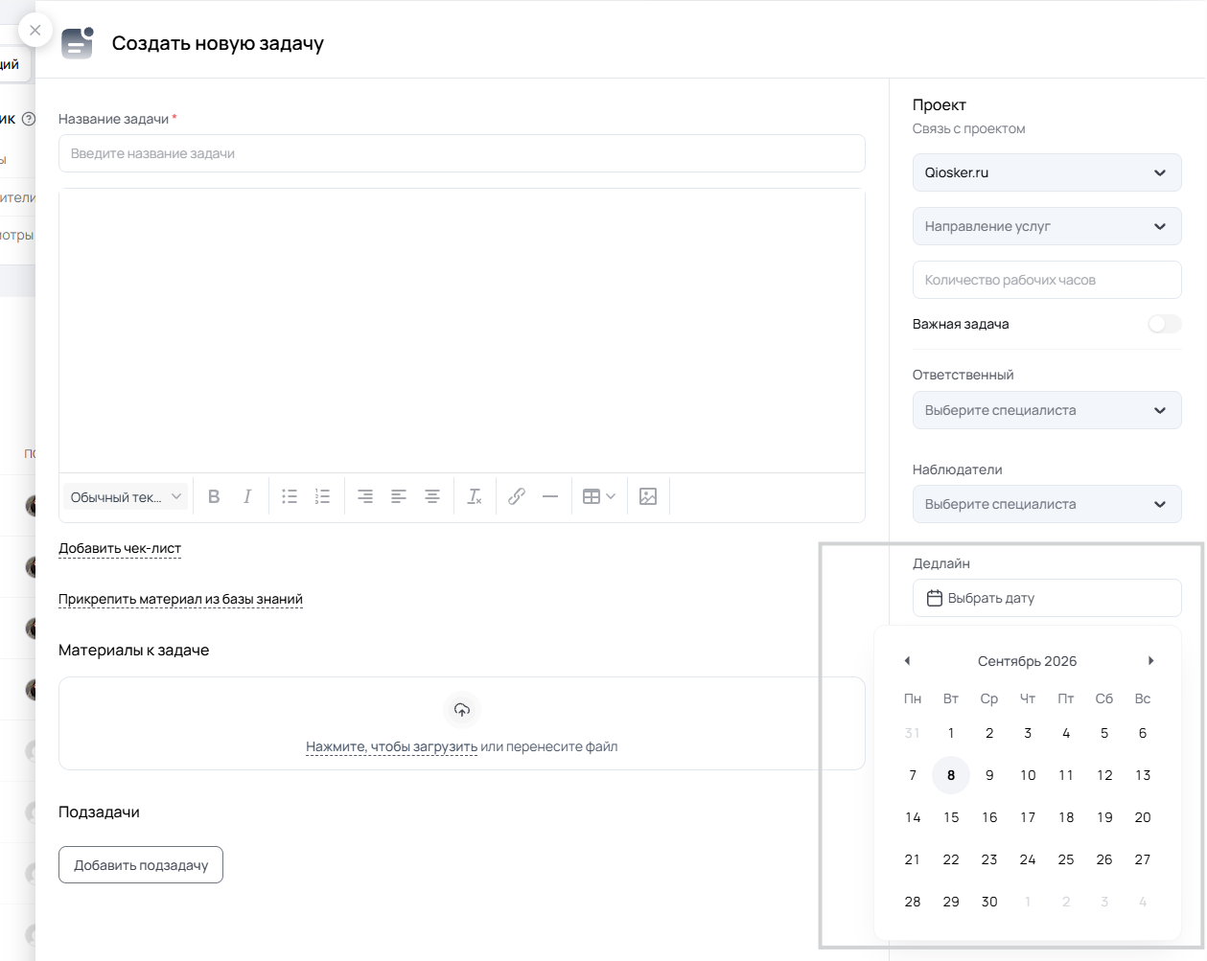
Task: Apply italic formatting in the editor toolbar
Action: coord(247,496)
